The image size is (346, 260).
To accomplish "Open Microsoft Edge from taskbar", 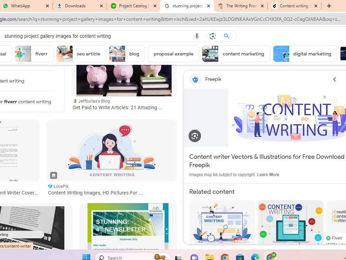I will (x=255, y=257).
